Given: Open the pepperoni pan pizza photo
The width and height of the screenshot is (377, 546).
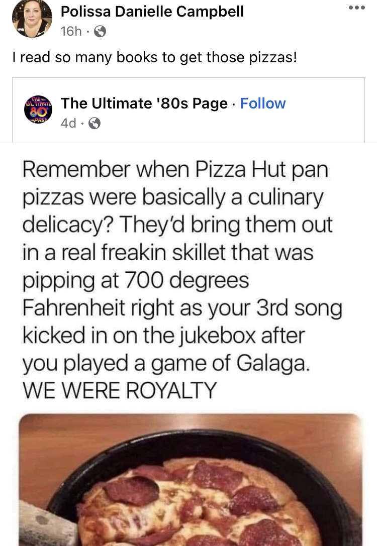Looking at the screenshot, I should point(190,480).
